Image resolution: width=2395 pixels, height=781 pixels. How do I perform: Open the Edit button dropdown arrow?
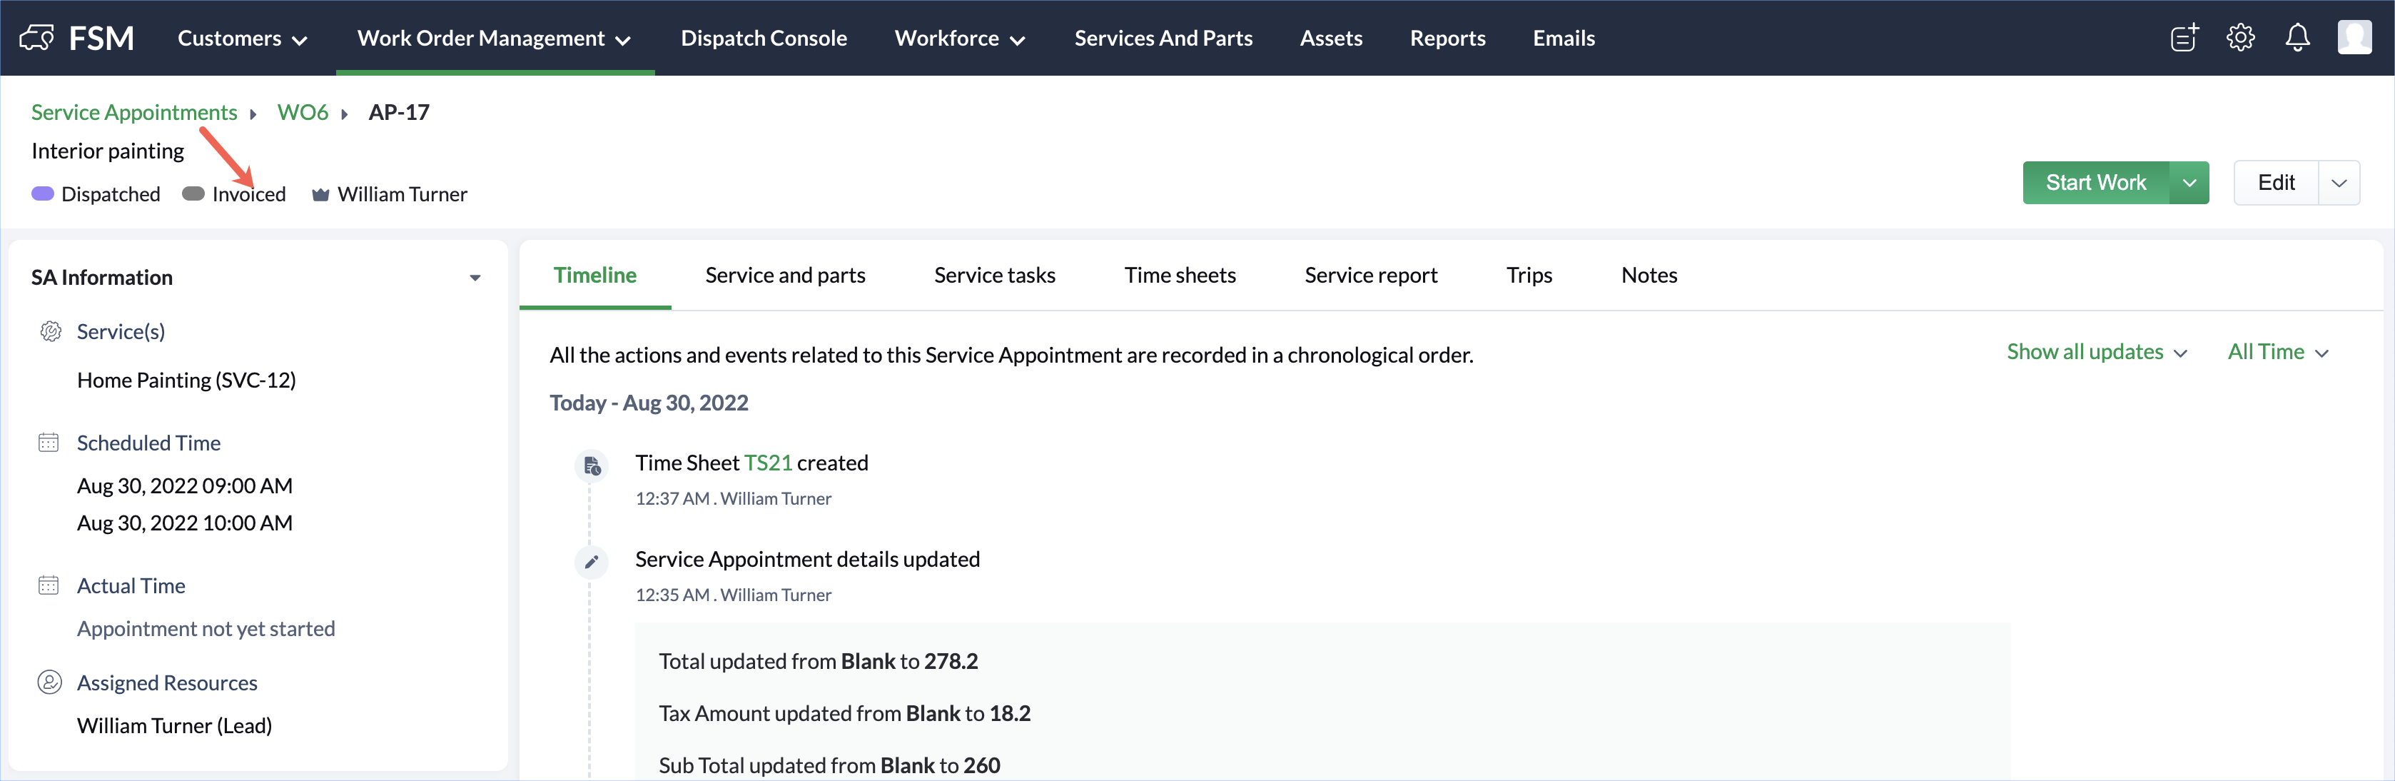pyautogui.click(x=2339, y=183)
